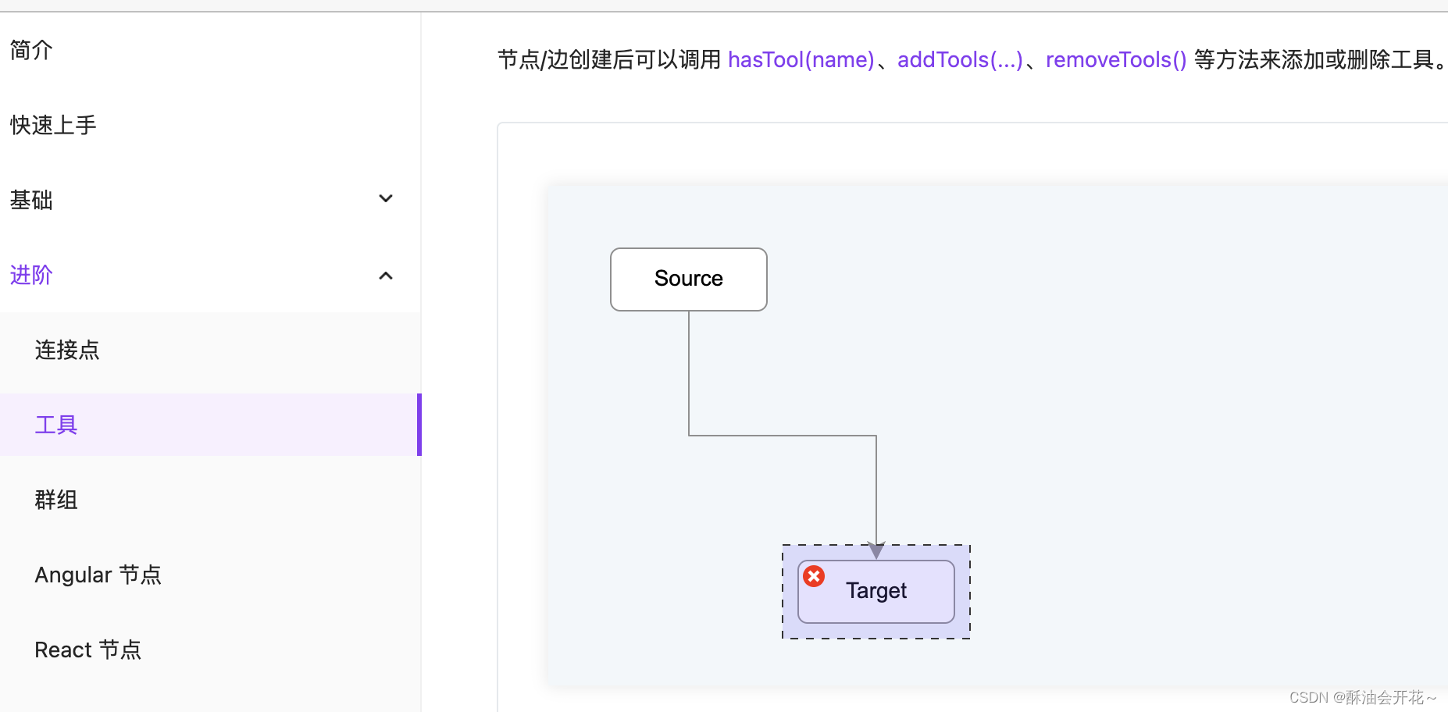Image resolution: width=1448 pixels, height=712 pixels.
Task: Select the Source node
Action: tap(689, 279)
